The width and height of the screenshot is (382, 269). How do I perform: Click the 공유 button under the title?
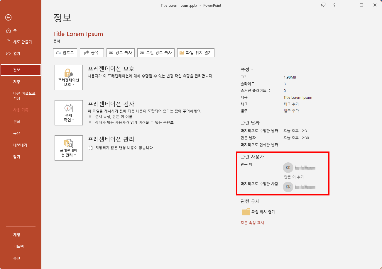click(92, 53)
